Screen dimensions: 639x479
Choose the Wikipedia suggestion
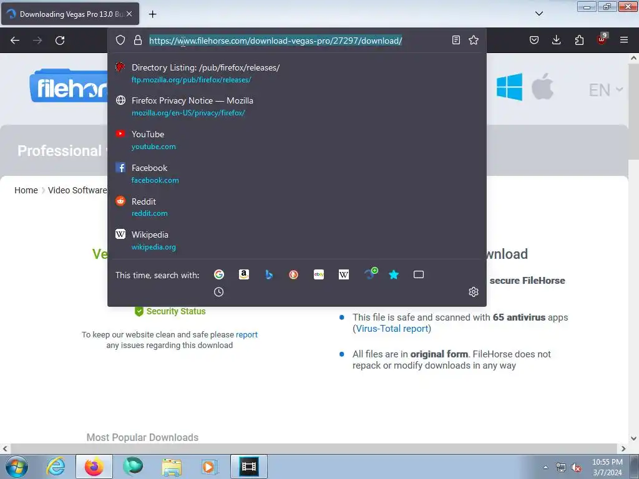pyautogui.click(x=296, y=240)
